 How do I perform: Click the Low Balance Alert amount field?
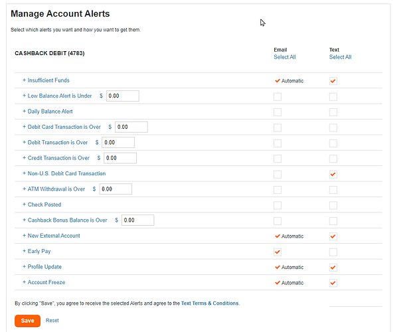pyautogui.click(x=123, y=96)
